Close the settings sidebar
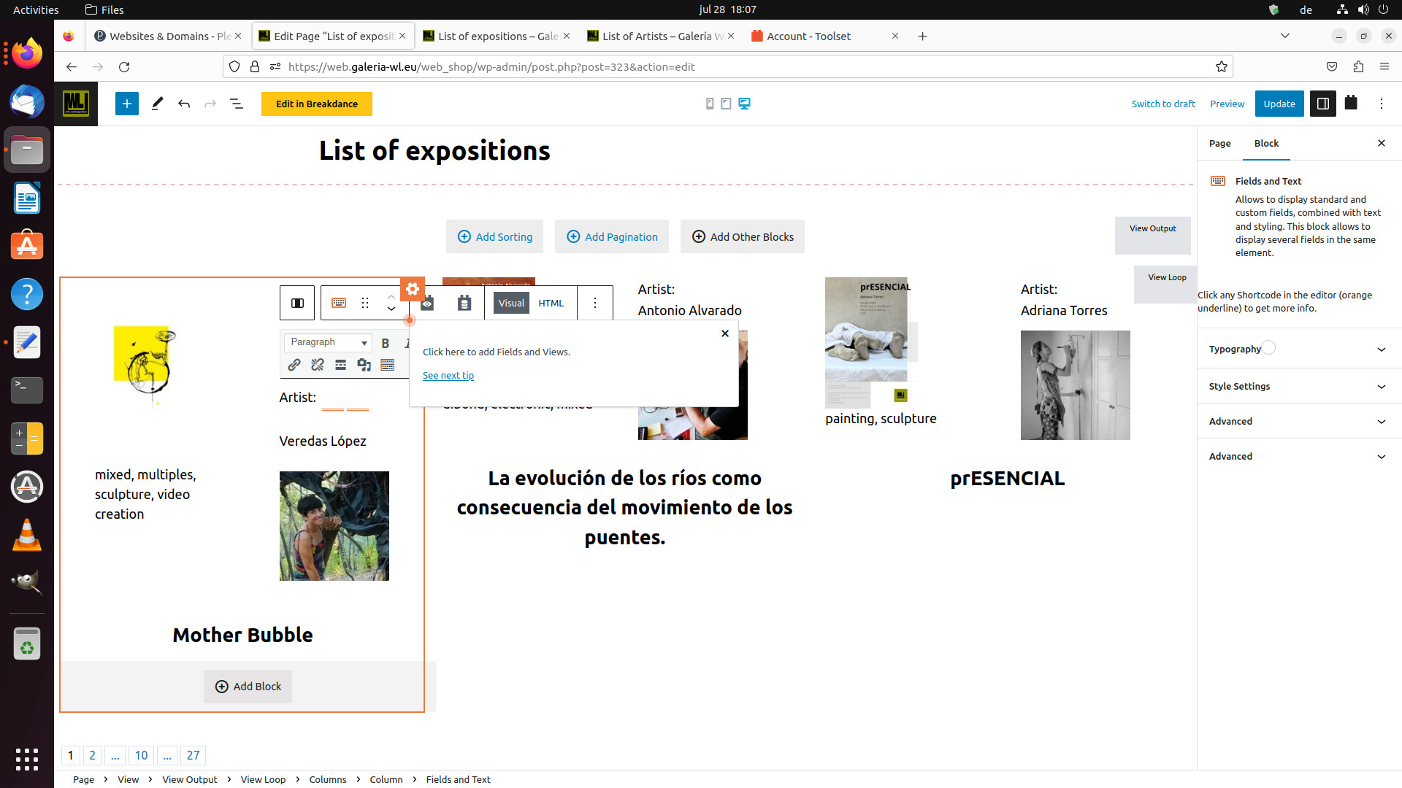The width and height of the screenshot is (1402, 788). pos(1381,143)
